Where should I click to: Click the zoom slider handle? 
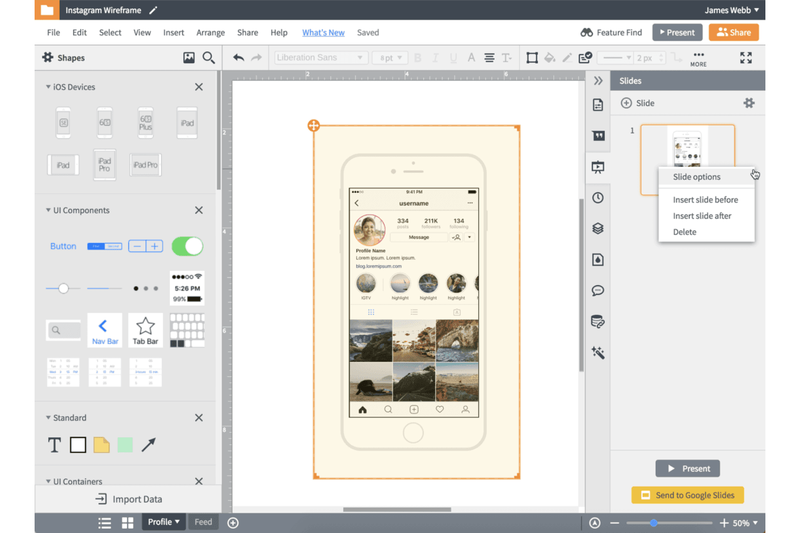point(654,523)
